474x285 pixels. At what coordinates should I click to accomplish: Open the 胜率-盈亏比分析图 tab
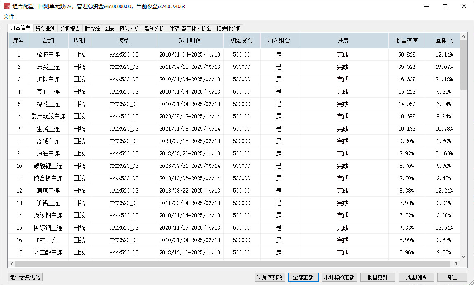[x=190, y=28]
